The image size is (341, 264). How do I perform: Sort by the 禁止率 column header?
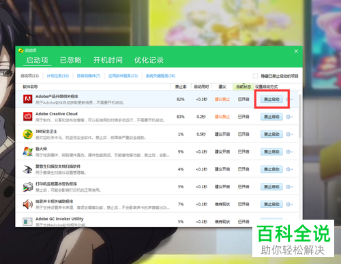point(181,87)
